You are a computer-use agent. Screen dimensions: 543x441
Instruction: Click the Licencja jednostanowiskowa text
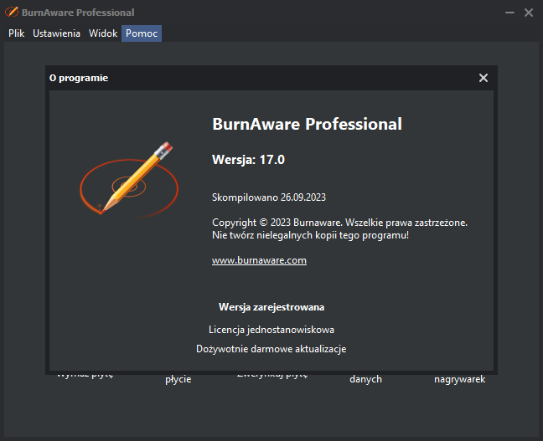pyautogui.click(x=271, y=330)
